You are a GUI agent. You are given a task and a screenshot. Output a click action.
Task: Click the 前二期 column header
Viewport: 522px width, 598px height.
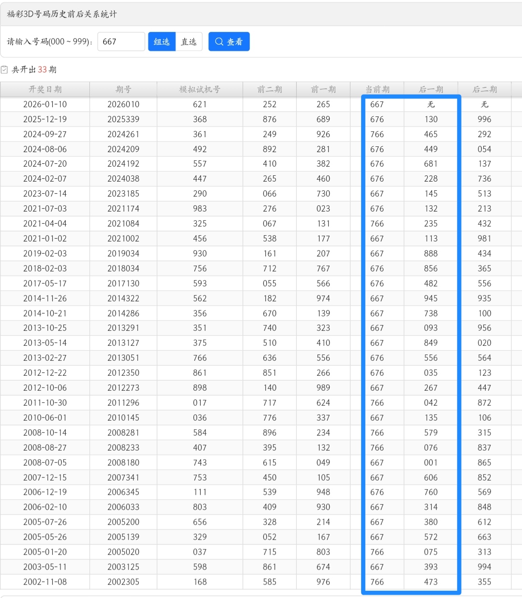270,89
